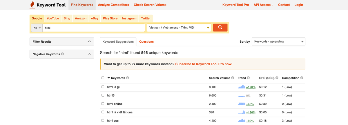Click help icon beside Trend header

(x=249, y=78)
